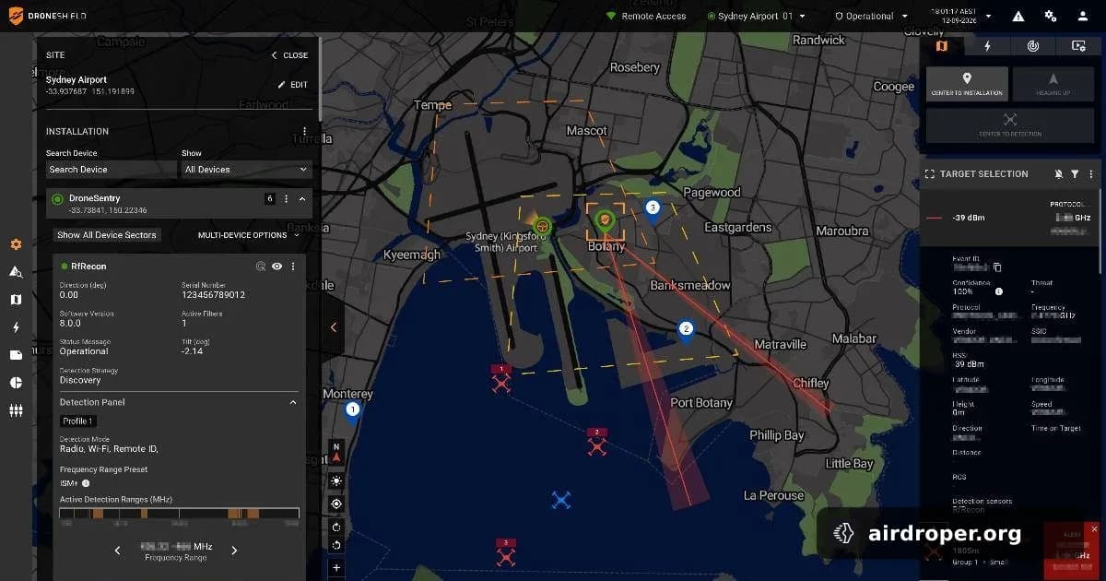
Task: Click the warning triangle alerts icon
Action: [x=1018, y=16]
